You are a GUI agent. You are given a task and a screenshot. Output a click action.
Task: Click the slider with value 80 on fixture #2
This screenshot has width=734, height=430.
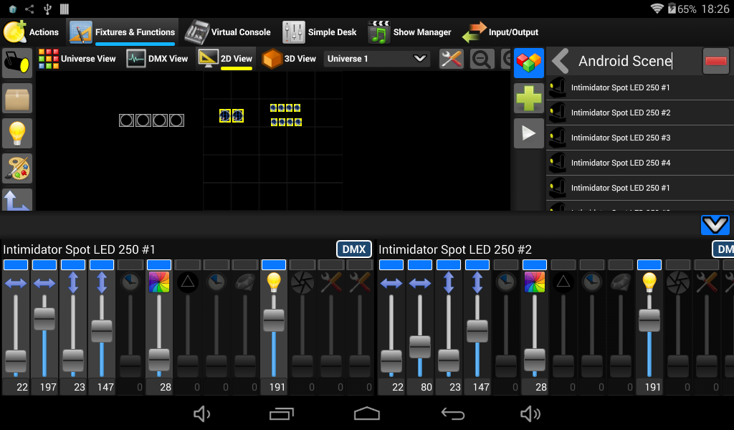coord(420,336)
